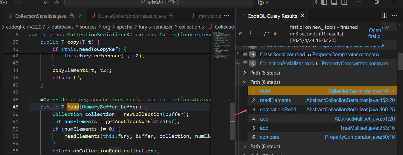The image size is (403, 155).
Task: Select collection breadcrumb segment
Action: pyautogui.click(x=189, y=27)
